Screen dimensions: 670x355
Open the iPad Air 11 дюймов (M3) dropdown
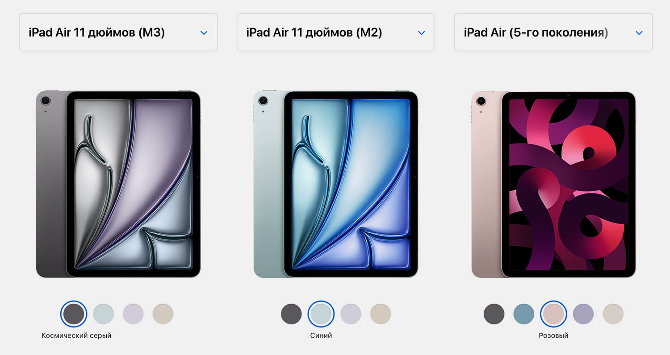pyautogui.click(x=118, y=33)
